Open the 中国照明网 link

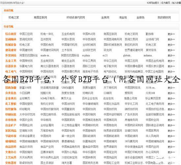26,71
